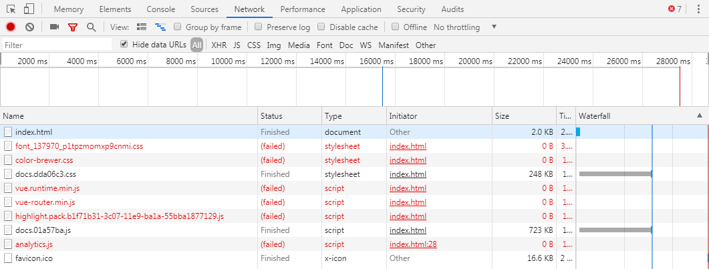Open index.html:28 initiator link for analytics.js

click(413, 244)
